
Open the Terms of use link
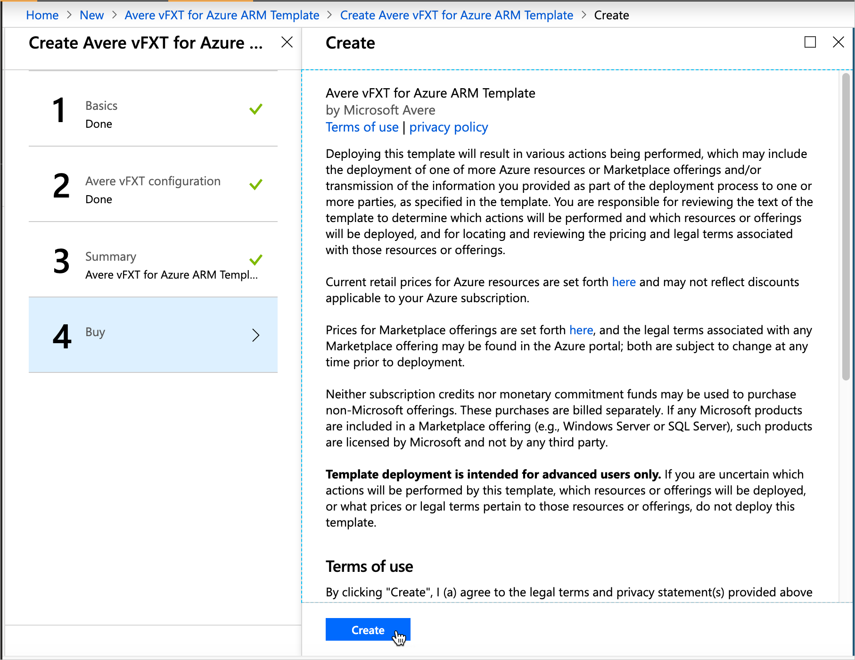click(x=362, y=127)
